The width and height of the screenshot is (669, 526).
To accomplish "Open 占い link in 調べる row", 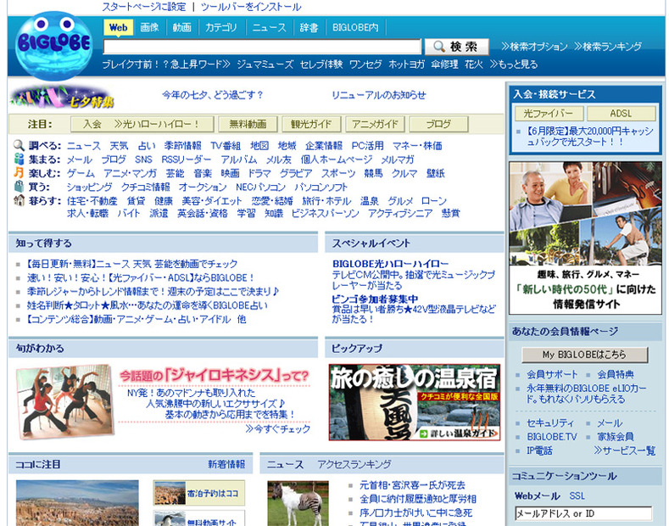I will point(147,146).
